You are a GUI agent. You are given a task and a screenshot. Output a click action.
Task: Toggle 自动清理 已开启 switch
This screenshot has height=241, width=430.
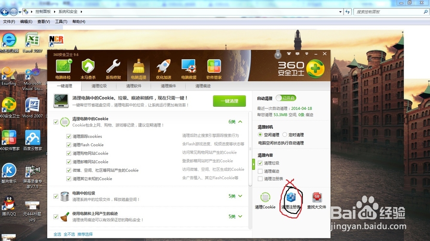click(286, 98)
